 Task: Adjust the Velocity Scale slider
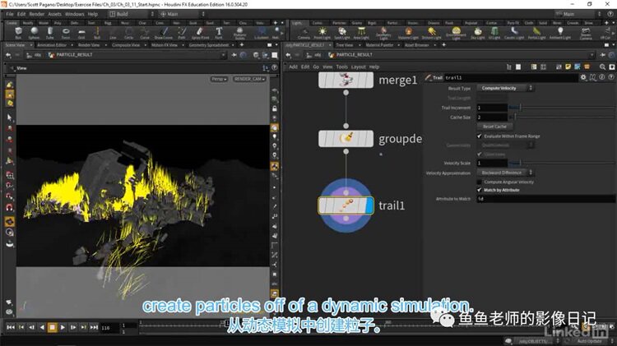coord(562,163)
